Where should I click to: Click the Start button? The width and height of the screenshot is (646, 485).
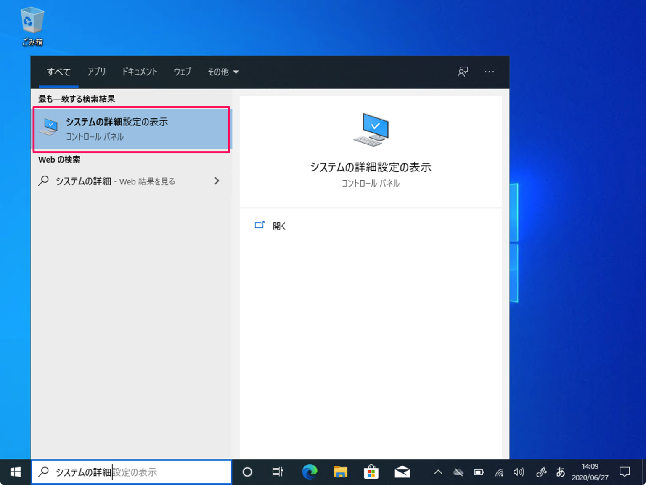(x=15, y=472)
